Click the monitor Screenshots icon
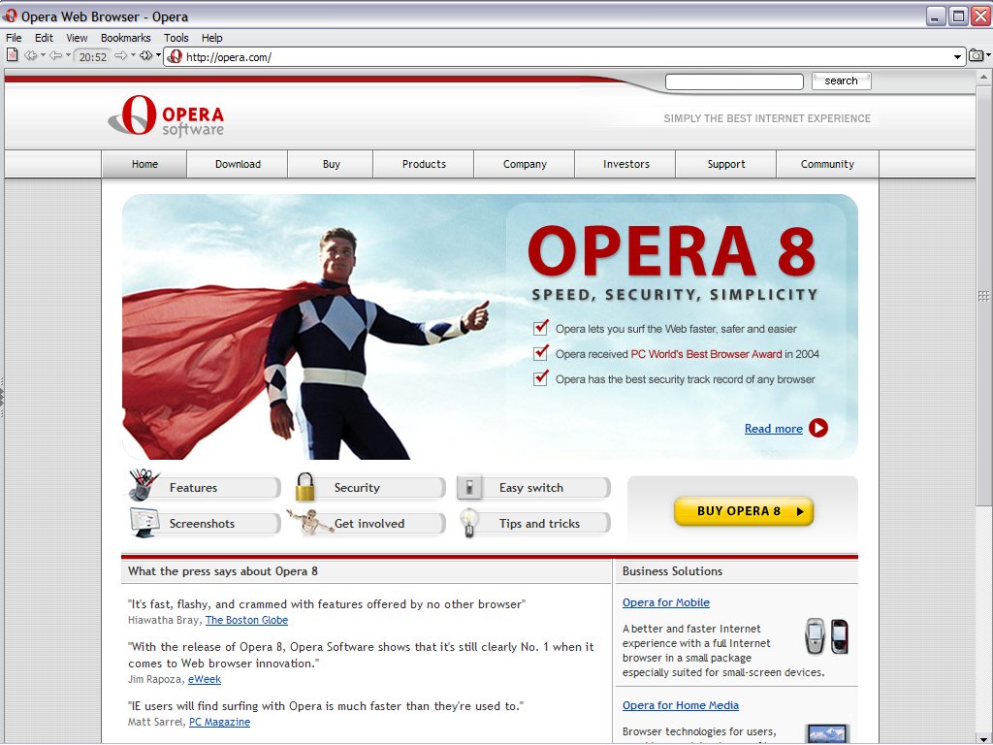 click(x=144, y=523)
